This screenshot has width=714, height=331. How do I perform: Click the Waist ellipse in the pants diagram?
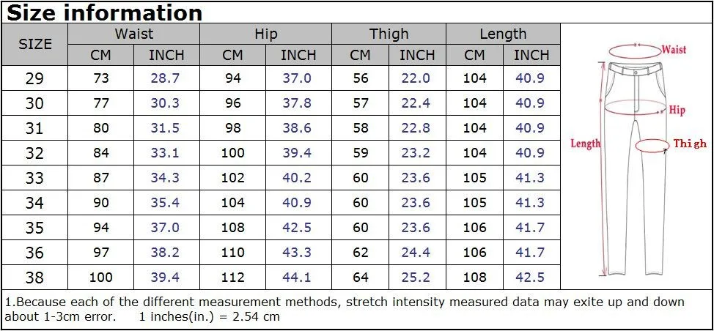pos(633,51)
